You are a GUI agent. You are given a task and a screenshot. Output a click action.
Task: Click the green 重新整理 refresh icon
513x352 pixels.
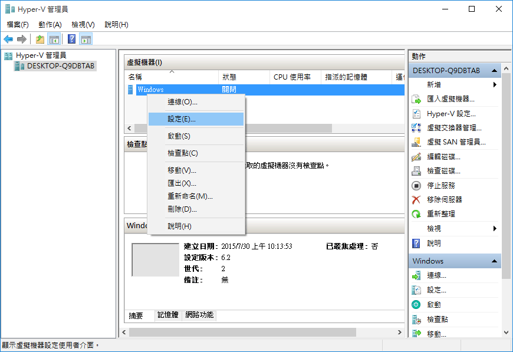(416, 214)
